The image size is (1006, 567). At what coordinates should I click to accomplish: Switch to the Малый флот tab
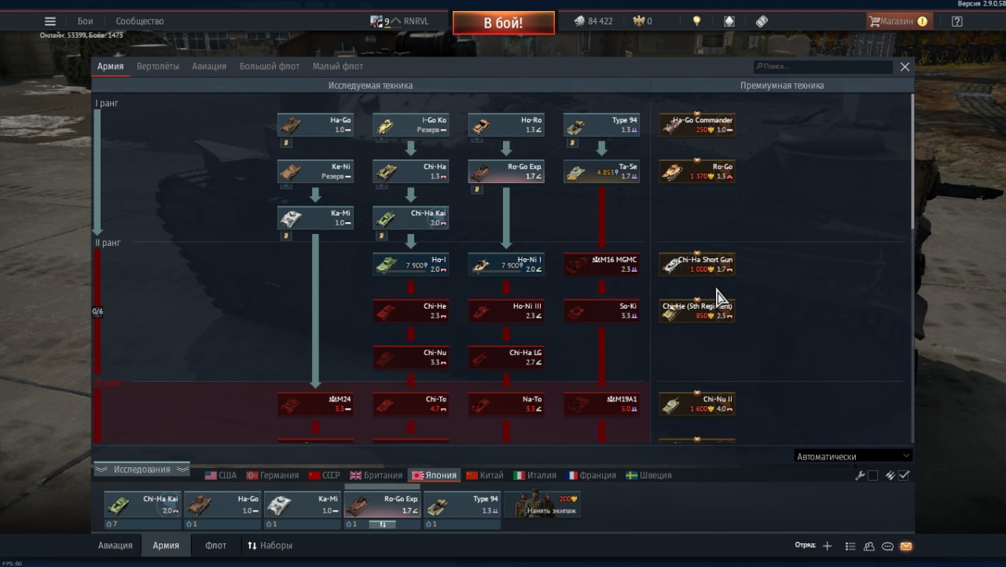coord(338,67)
